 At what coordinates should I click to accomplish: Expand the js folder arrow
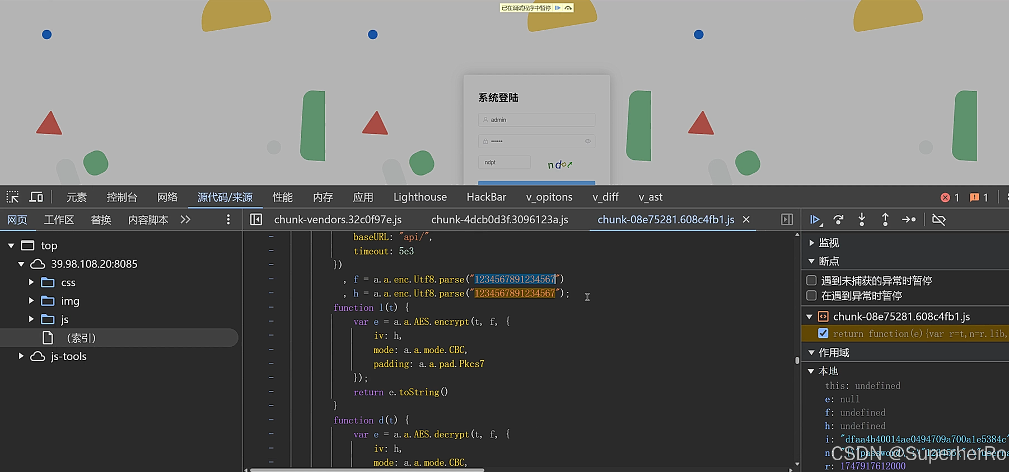(31, 319)
